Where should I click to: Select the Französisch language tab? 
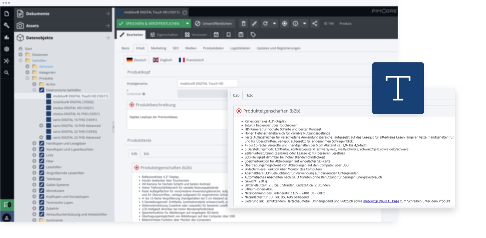(x=191, y=60)
